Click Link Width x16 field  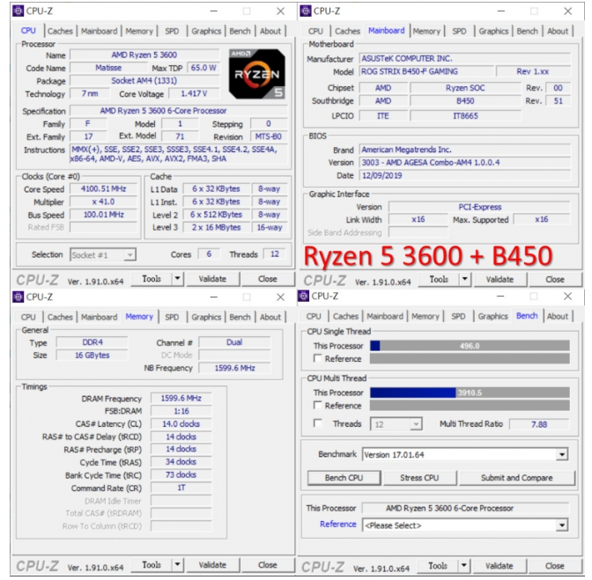pyautogui.click(x=418, y=219)
